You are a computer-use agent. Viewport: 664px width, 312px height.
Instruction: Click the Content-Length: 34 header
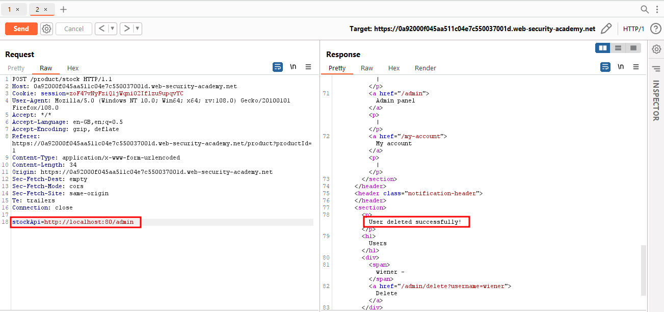[44, 165]
